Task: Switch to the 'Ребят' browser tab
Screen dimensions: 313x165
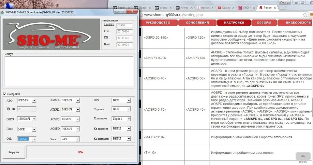Action: [122, 8]
